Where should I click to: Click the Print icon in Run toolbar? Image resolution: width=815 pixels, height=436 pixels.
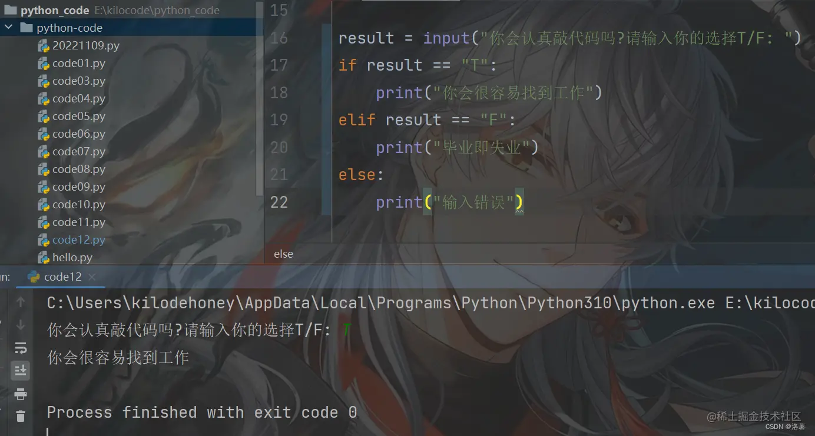(21, 394)
